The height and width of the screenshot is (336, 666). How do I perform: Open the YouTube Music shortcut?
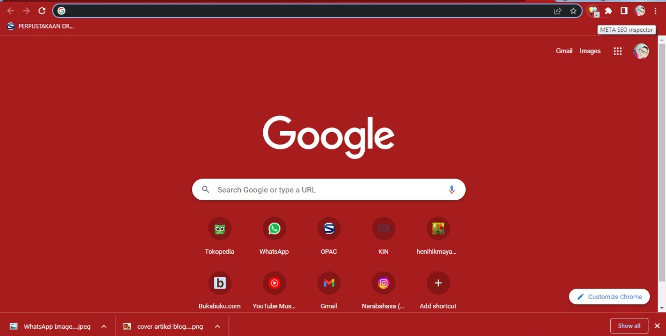(274, 283)
